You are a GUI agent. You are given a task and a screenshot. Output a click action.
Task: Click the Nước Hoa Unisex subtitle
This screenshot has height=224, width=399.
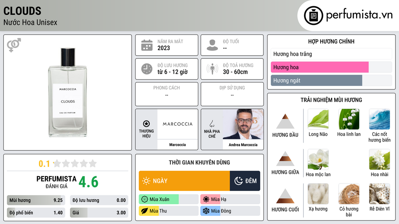tap(30, 22)
